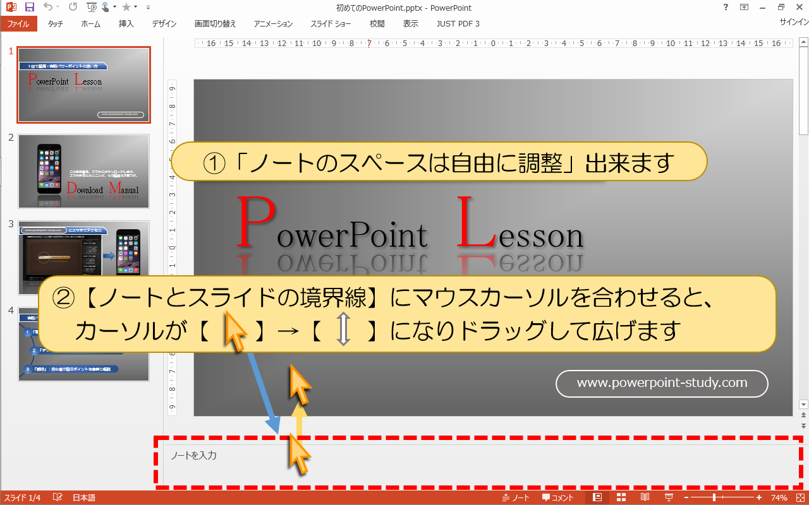
Task: Open Customize Quick Access Toolbar menu
Action: [148, 8]
